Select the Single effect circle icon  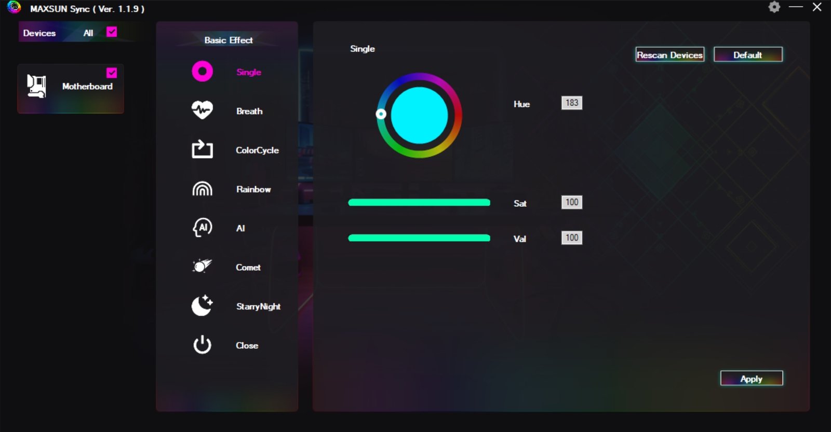(x=202, y=72)
